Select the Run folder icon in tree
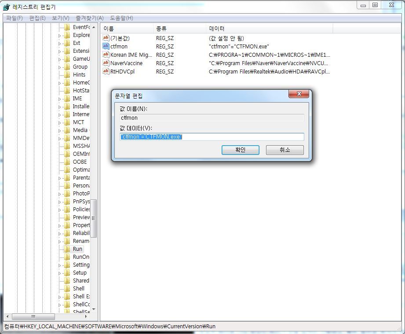 pos(67,249)
